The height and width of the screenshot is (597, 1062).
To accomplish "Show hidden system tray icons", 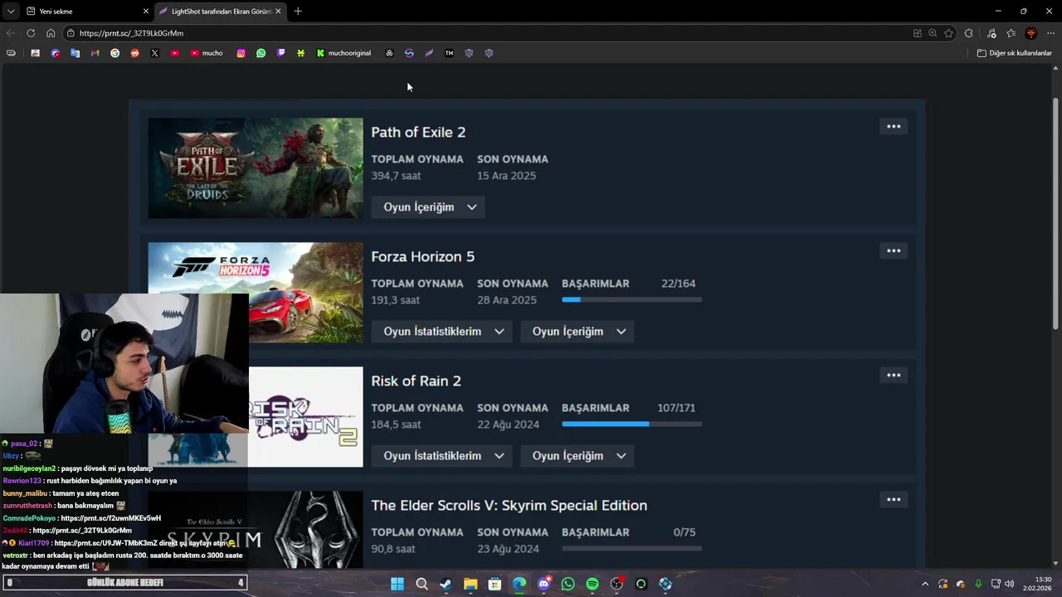I will (x=925, y=584).
